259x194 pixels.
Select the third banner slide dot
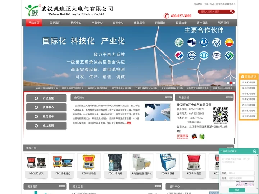234,83
